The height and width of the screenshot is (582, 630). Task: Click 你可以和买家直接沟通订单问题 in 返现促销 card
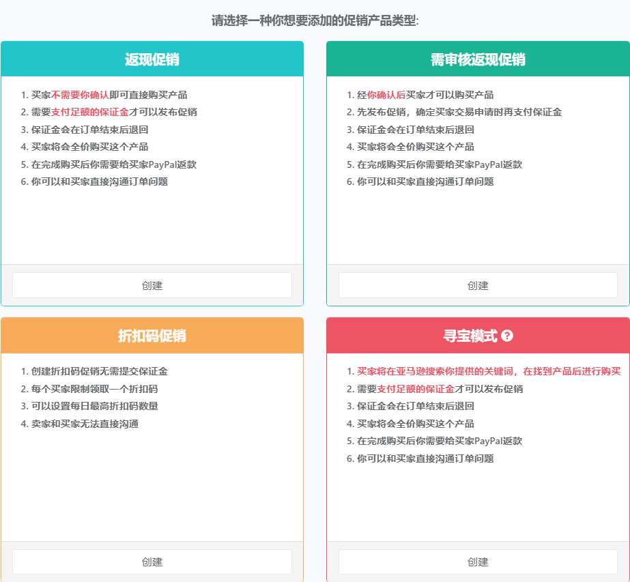tap(99, 181)
